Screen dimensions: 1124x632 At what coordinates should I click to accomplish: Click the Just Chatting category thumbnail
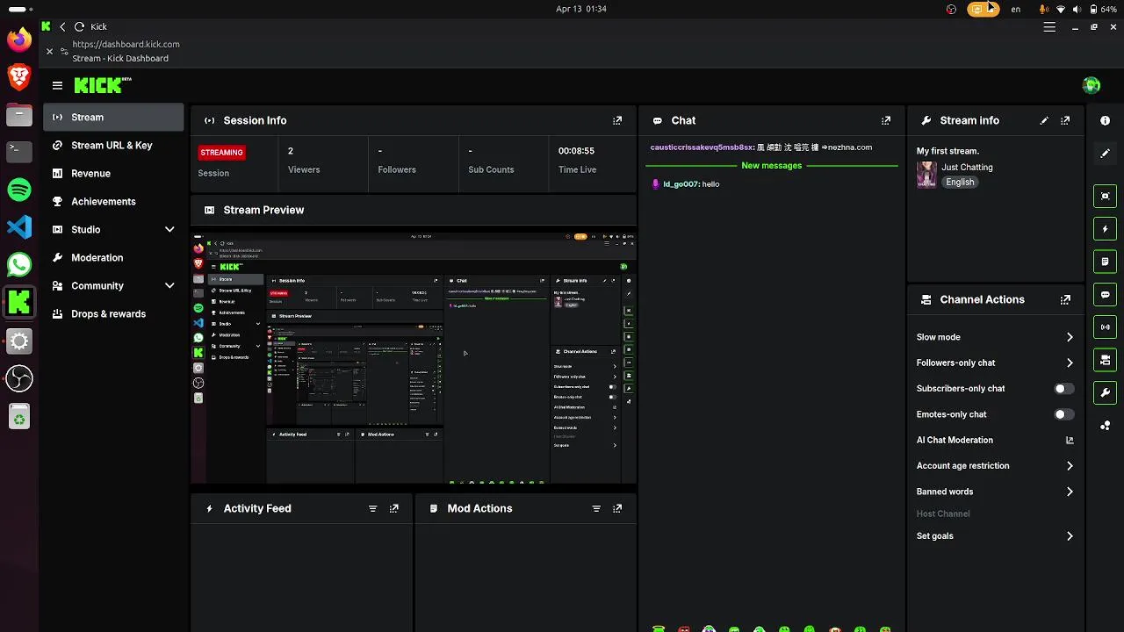tap(926, 175)
